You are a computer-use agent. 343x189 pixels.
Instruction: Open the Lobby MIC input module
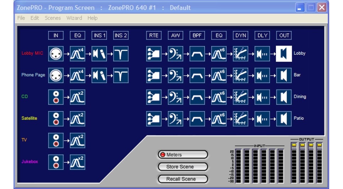tap(56, 54)
